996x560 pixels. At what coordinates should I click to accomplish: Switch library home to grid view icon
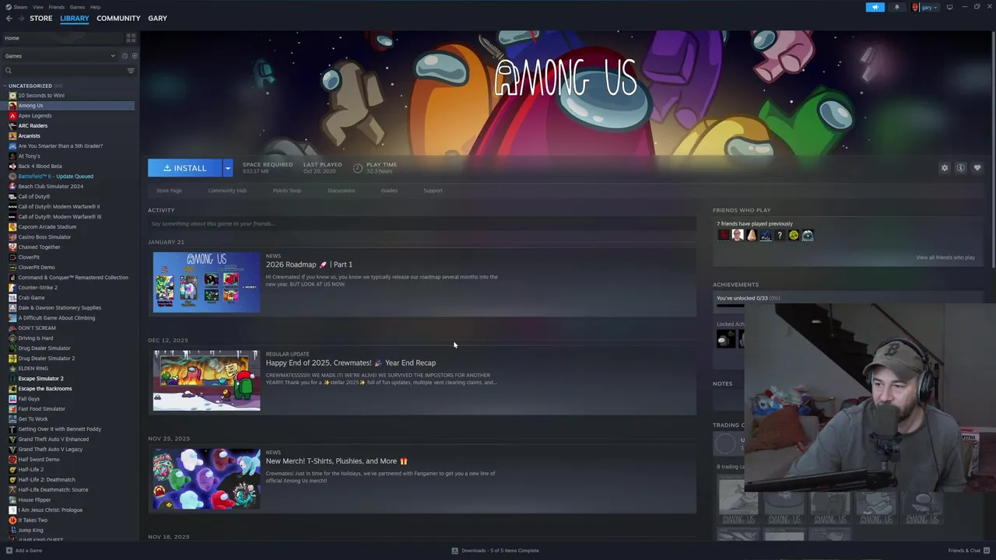[x=131, y=38]
